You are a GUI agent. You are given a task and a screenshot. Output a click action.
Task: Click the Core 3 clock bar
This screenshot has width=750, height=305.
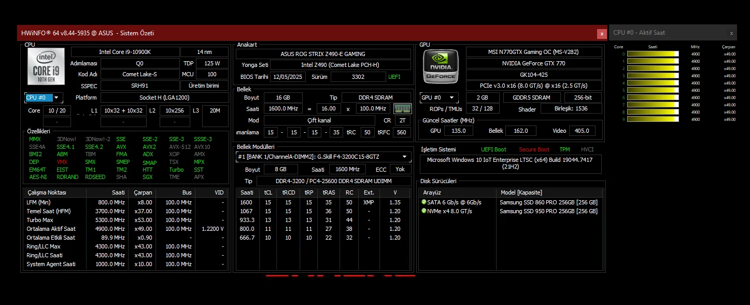pos(653,76)
